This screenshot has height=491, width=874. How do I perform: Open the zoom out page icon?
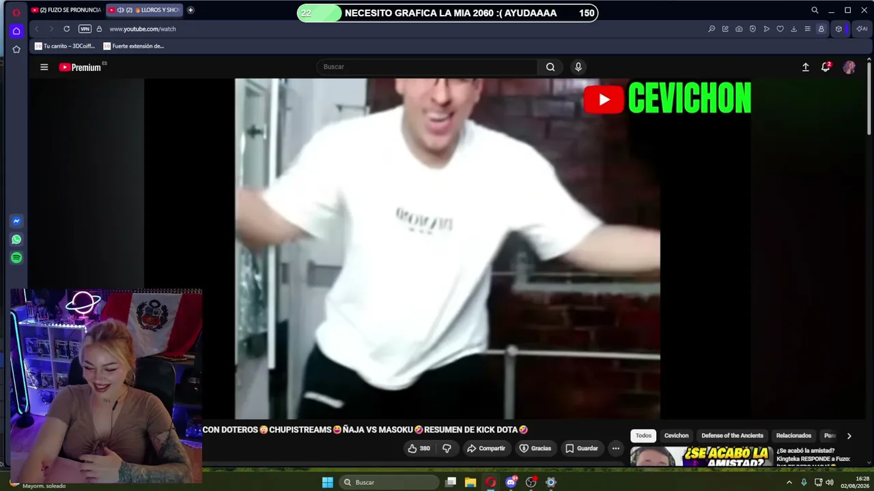click(711, 29)
